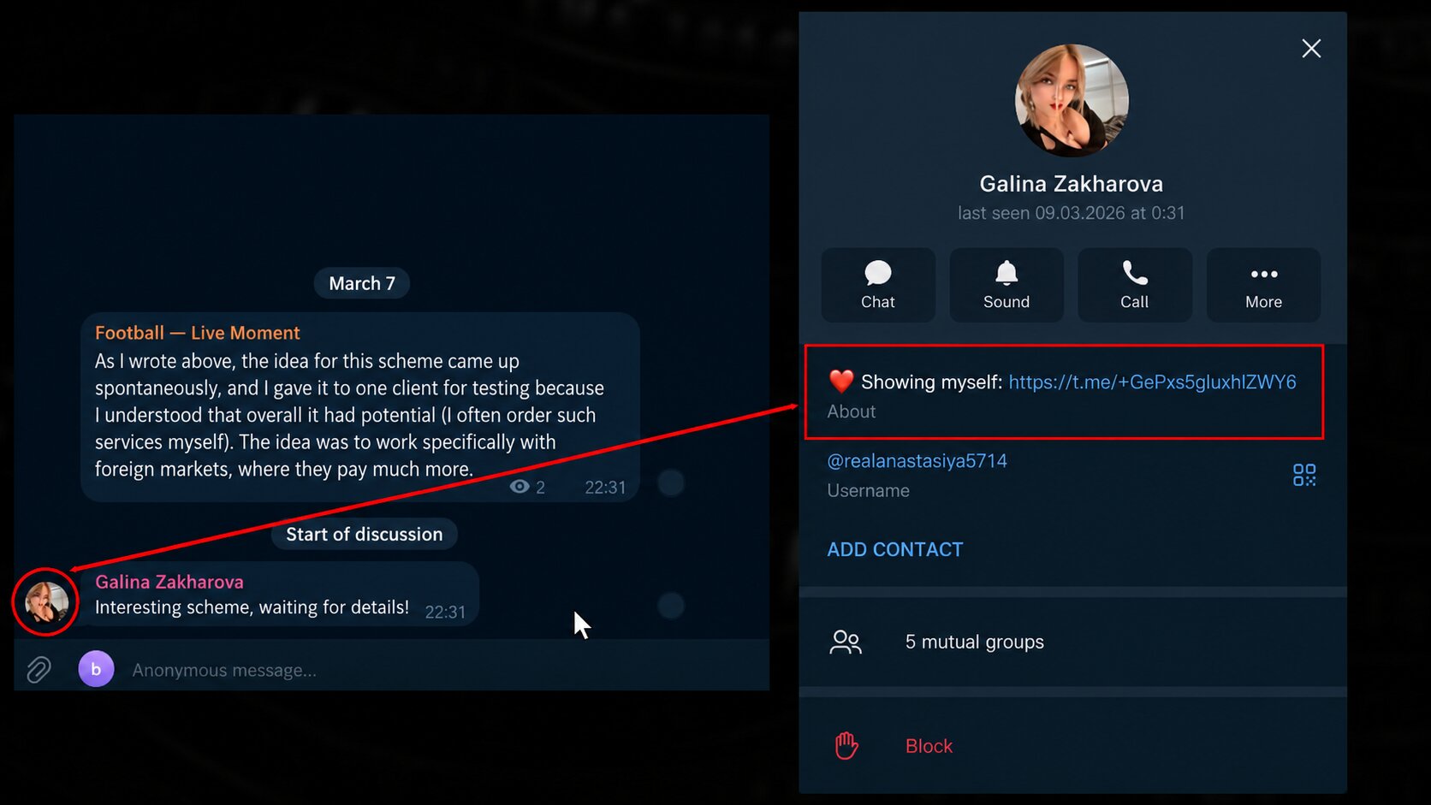Click the mutual groups people icon
This screenshot has height=805, width=1431.
[x=845, y=642]
